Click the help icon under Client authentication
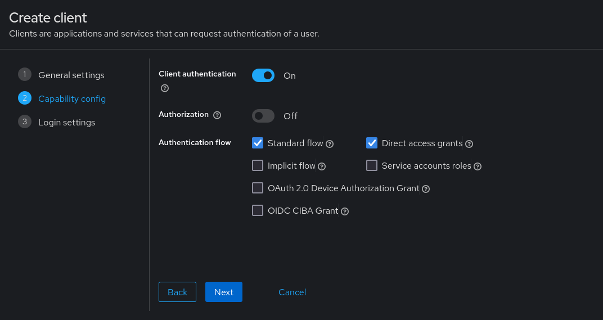The width and height of the screenshot is (603, 320). pos(165,88)
